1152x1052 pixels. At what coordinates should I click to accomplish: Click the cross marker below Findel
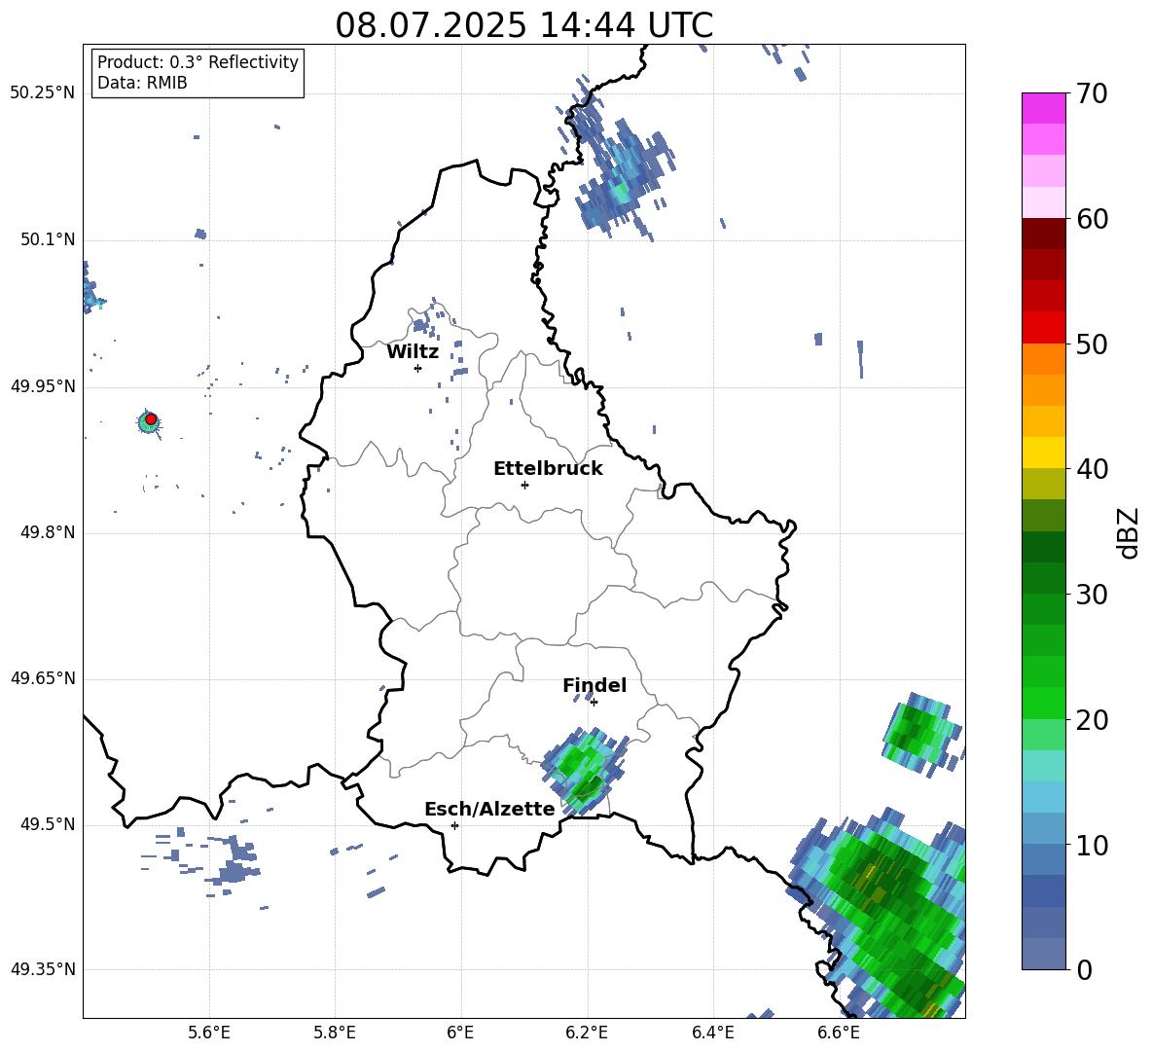point(594,703)
